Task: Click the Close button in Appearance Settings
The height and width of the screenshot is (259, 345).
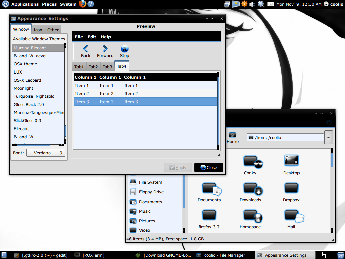Action: coord(209,167)
